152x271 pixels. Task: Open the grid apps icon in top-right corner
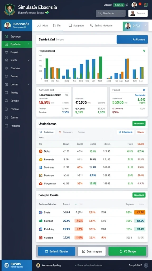(146, 5)
